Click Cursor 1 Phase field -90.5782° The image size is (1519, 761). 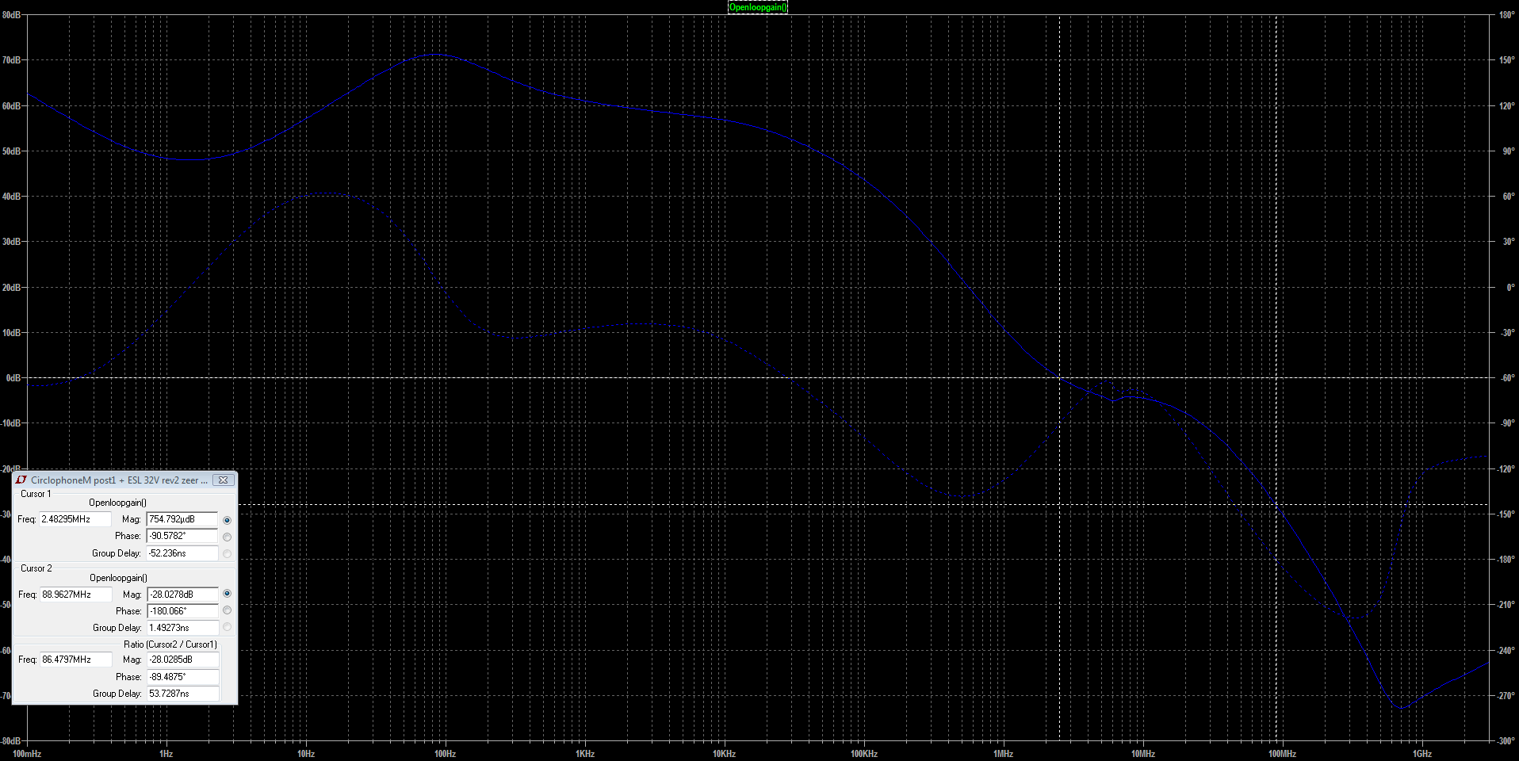(182, 536)
